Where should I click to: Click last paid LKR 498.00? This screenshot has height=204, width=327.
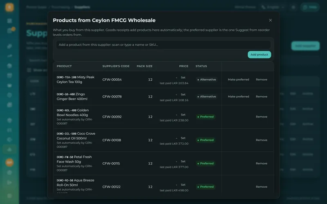174,190
